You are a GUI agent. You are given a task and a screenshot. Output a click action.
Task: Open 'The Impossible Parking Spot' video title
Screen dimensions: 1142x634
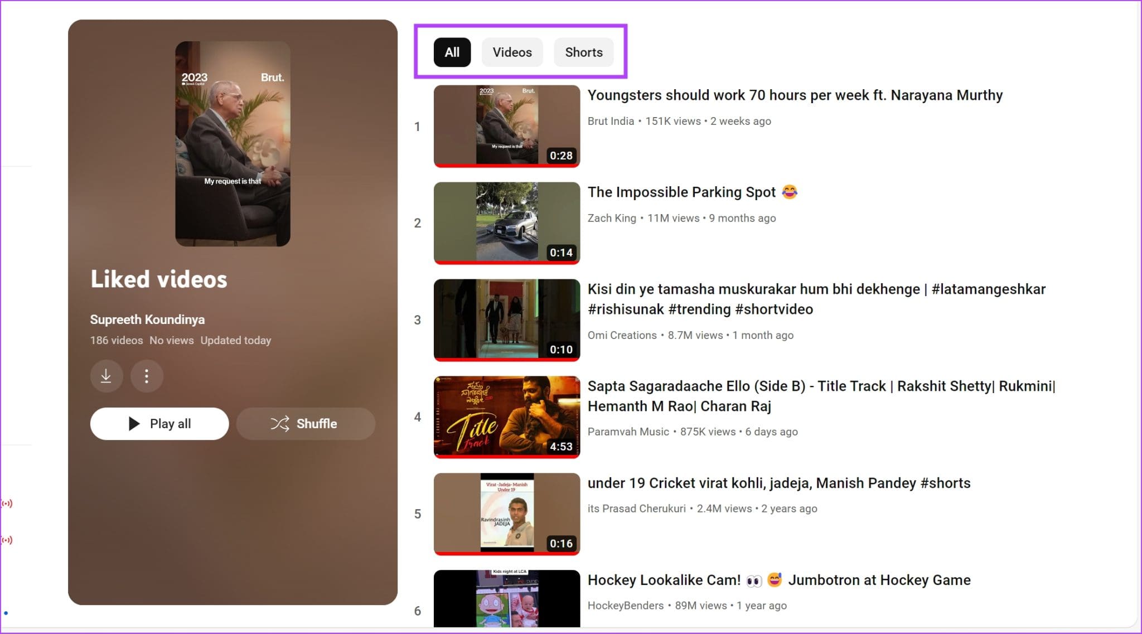point(683,192)
